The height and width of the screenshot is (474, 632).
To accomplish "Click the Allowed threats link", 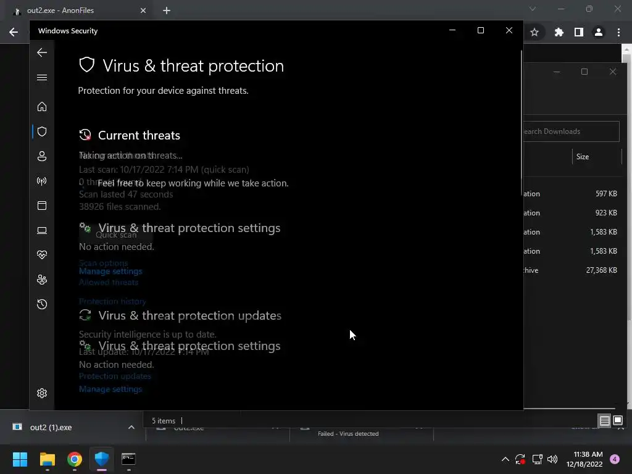I will coord(109,283).
